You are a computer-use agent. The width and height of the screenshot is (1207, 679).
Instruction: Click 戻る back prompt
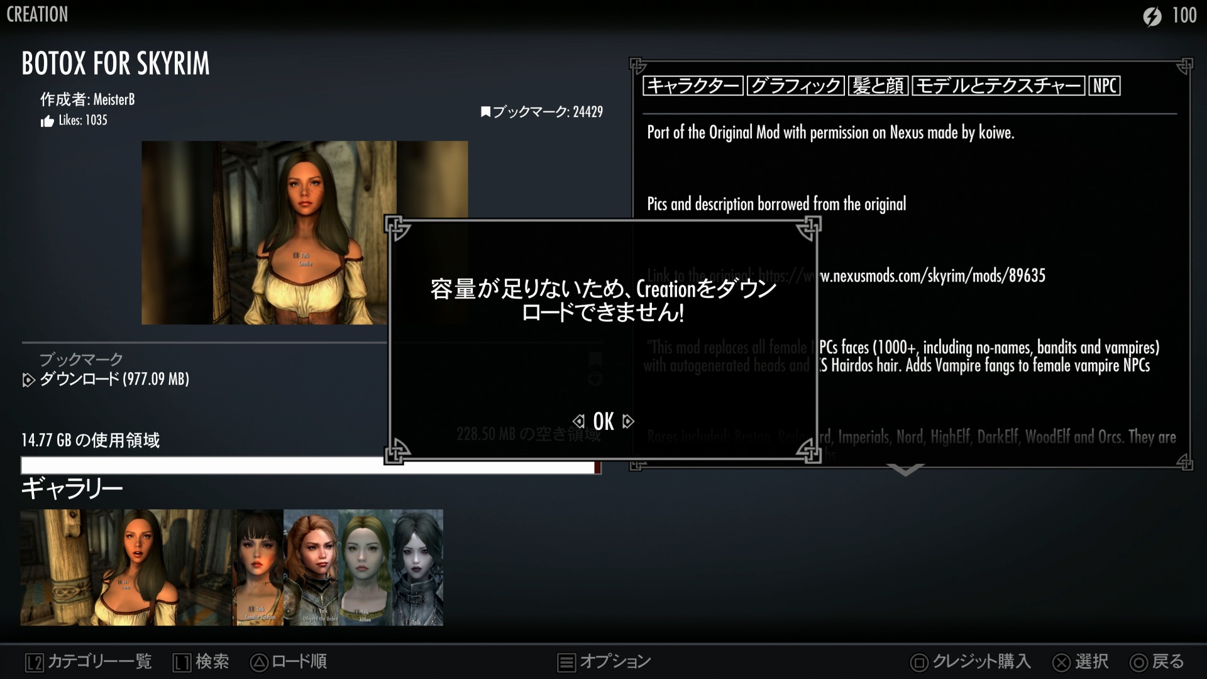(1169, 661)
